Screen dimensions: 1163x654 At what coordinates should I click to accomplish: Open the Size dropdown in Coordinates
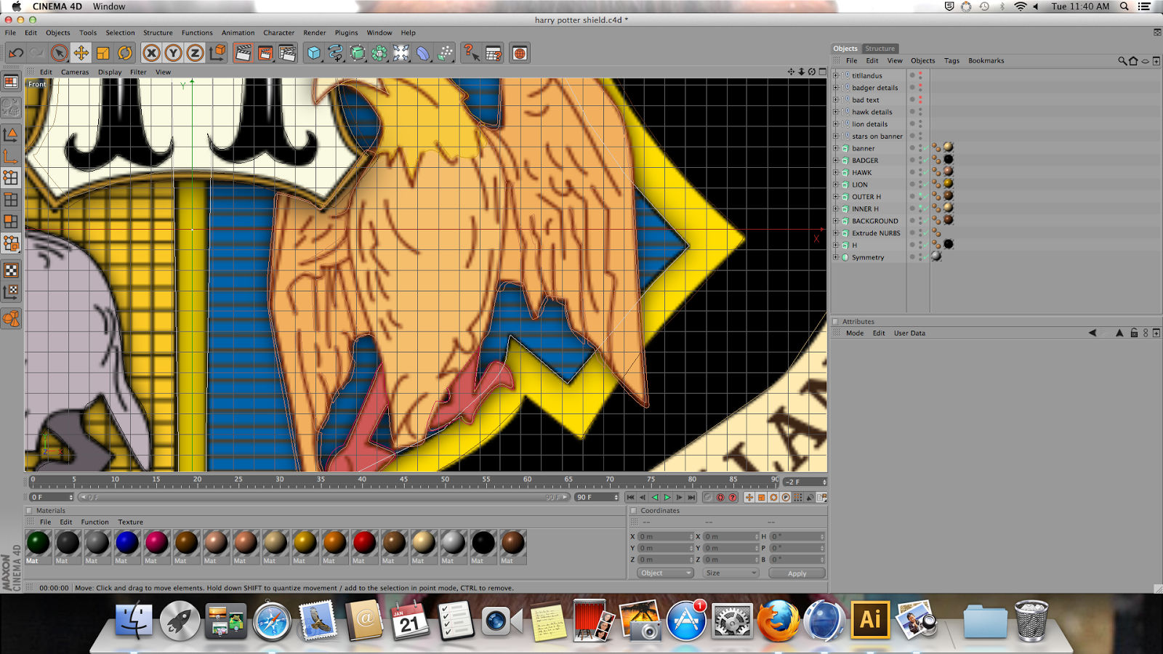(731, 573)
